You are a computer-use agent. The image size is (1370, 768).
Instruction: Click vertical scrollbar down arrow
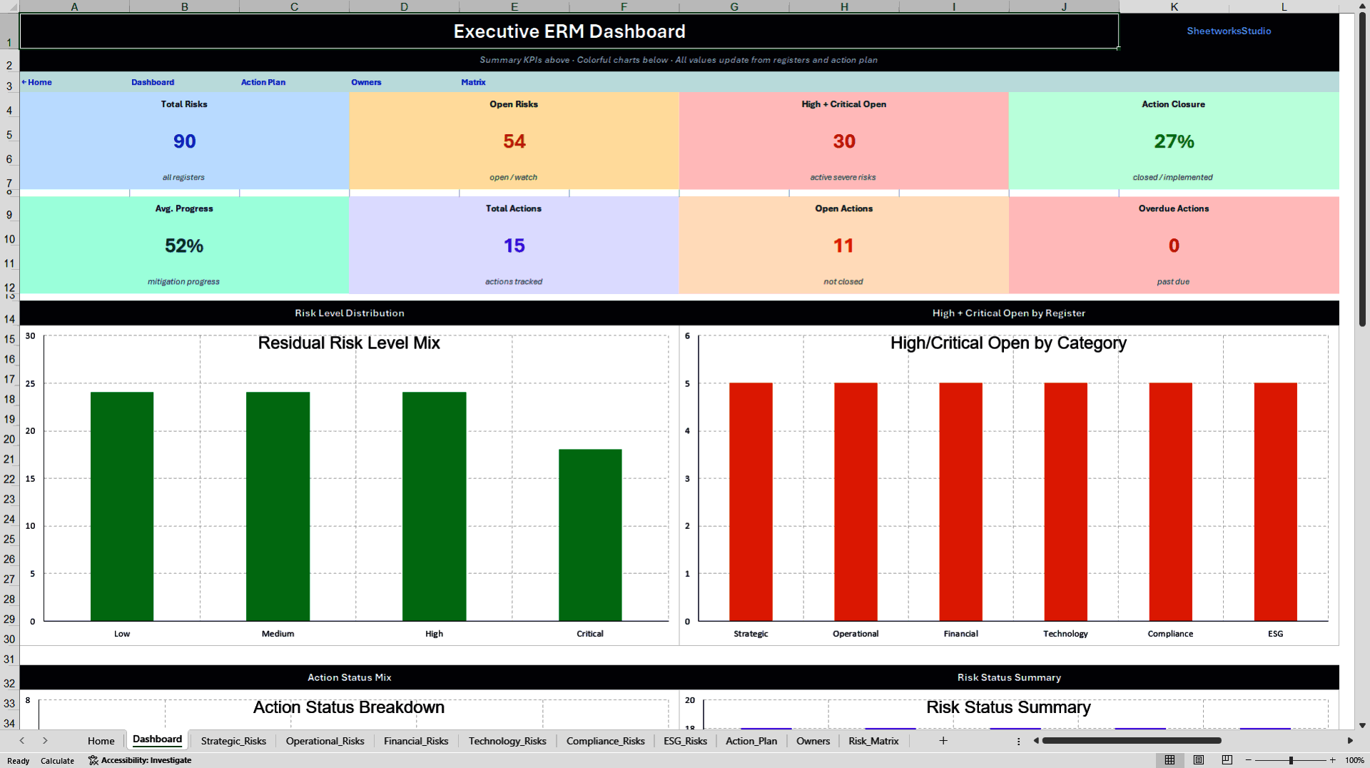tap(1362, 725)
